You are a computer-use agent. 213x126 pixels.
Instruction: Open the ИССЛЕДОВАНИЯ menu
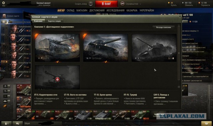[x=115, y=10]
